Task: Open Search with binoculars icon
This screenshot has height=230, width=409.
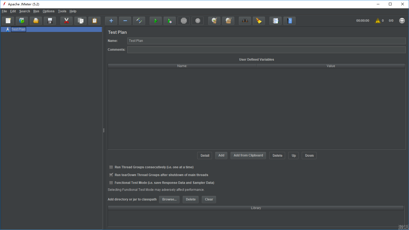Action: coord(245,21)
